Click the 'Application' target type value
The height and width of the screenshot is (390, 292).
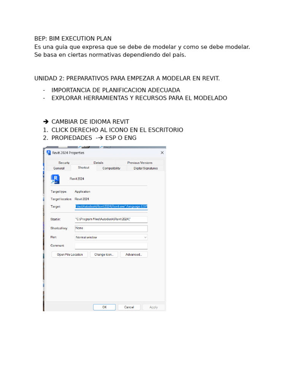click(x=83, y=192)
